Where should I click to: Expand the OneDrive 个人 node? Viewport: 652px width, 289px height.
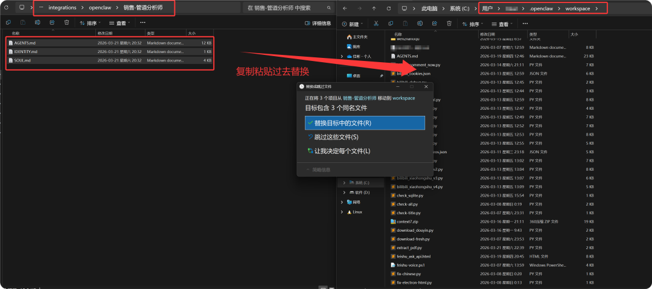point(342,56)
